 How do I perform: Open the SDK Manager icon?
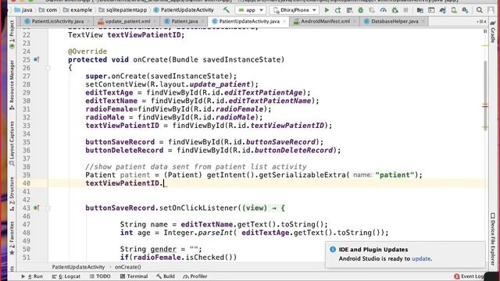[466, 10]
